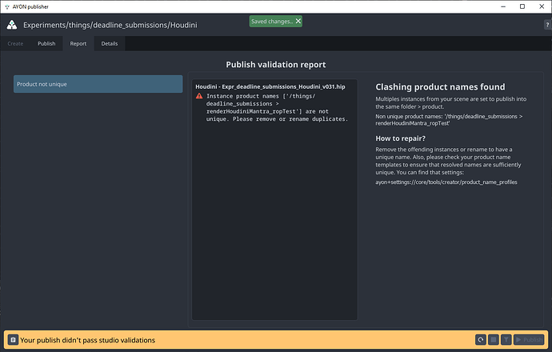Click the 'Non unique product names' line
The image size is (552, 352).
pos(449,120)
